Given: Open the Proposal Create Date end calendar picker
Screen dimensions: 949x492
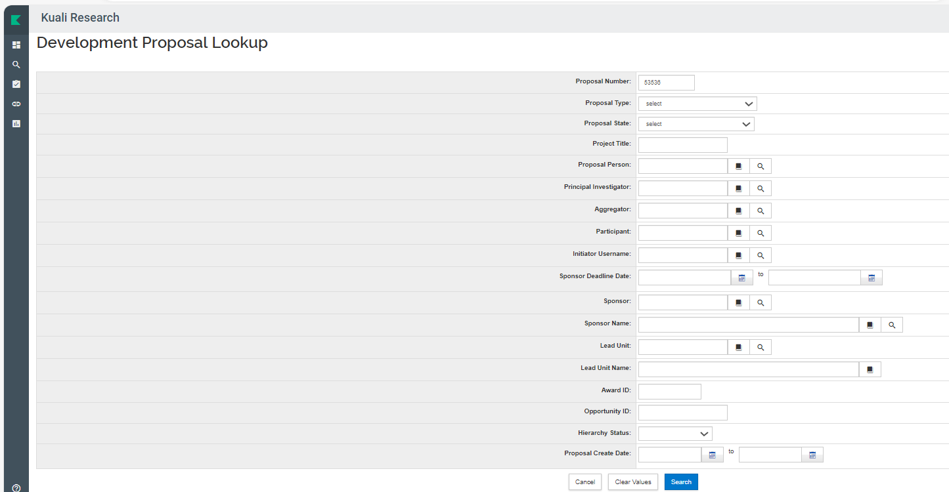Looking at the screenshot, I should (x=812, y=455).
